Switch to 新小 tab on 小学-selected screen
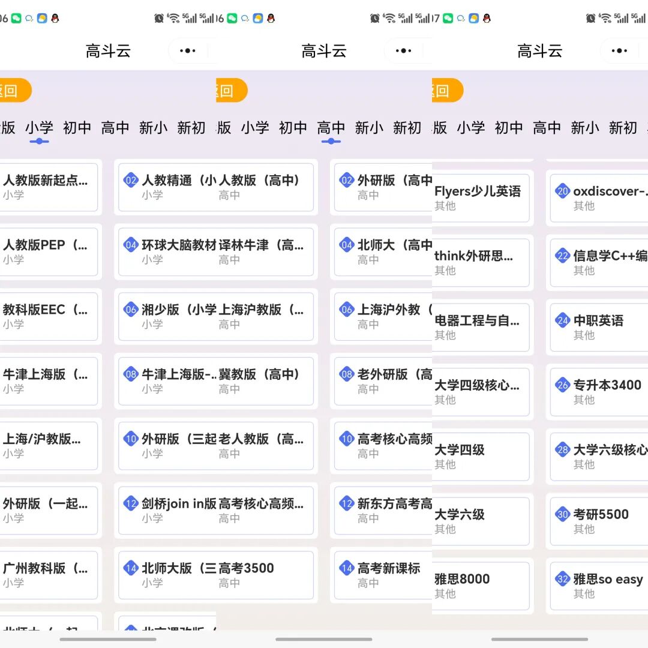This screenshot has height=648, width=648. tap(154, 128)
